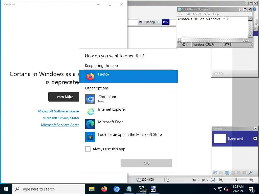This screenshot has height=194, width=259.
Task: Click the zoom in magnifier icon
Action: tap(251, 180)
